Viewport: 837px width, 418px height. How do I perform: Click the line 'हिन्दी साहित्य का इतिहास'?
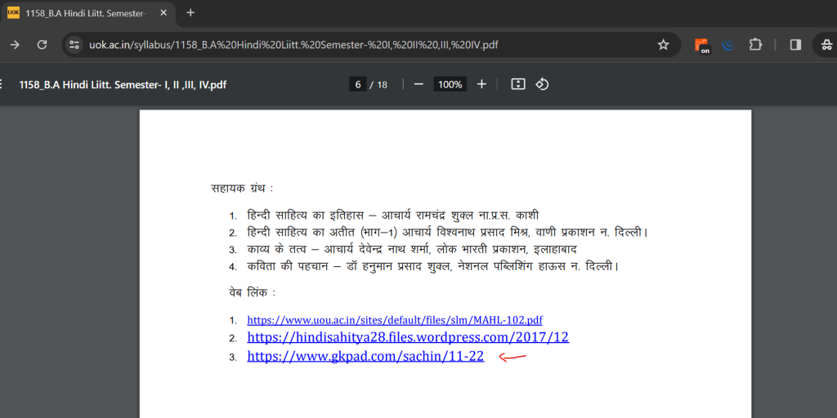point(393,216)
